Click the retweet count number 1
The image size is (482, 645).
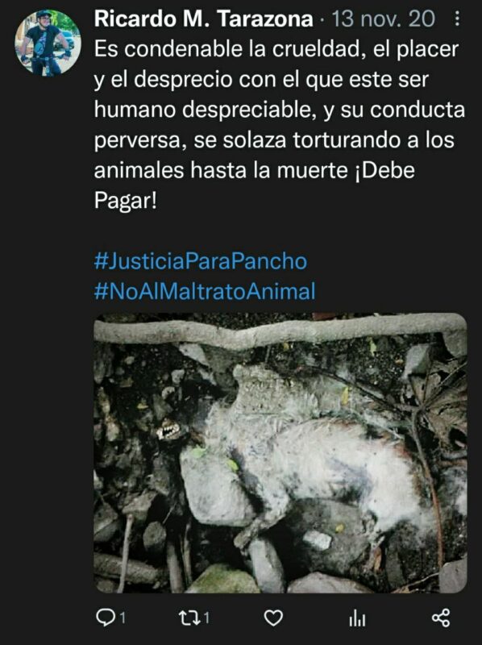click(206, 618)
